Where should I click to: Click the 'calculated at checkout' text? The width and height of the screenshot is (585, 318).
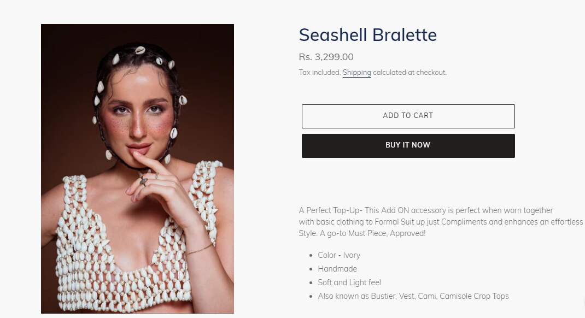coord(409,72)
